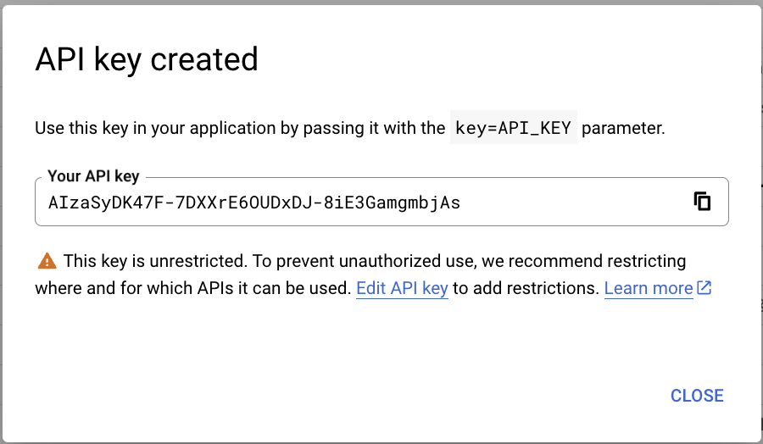Click the "we recommend restricting" text
Viewport: 763px width, 444px height.
pos(583,261)
